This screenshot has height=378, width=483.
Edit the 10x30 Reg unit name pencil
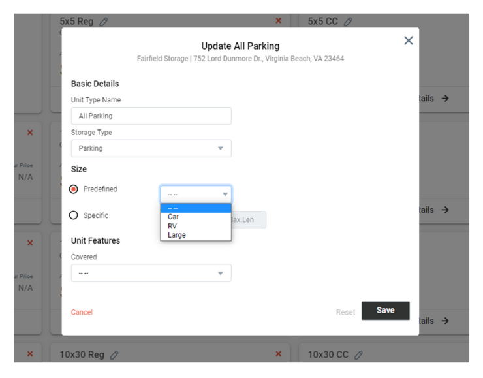pyautogui.click(x=115, y=354)
